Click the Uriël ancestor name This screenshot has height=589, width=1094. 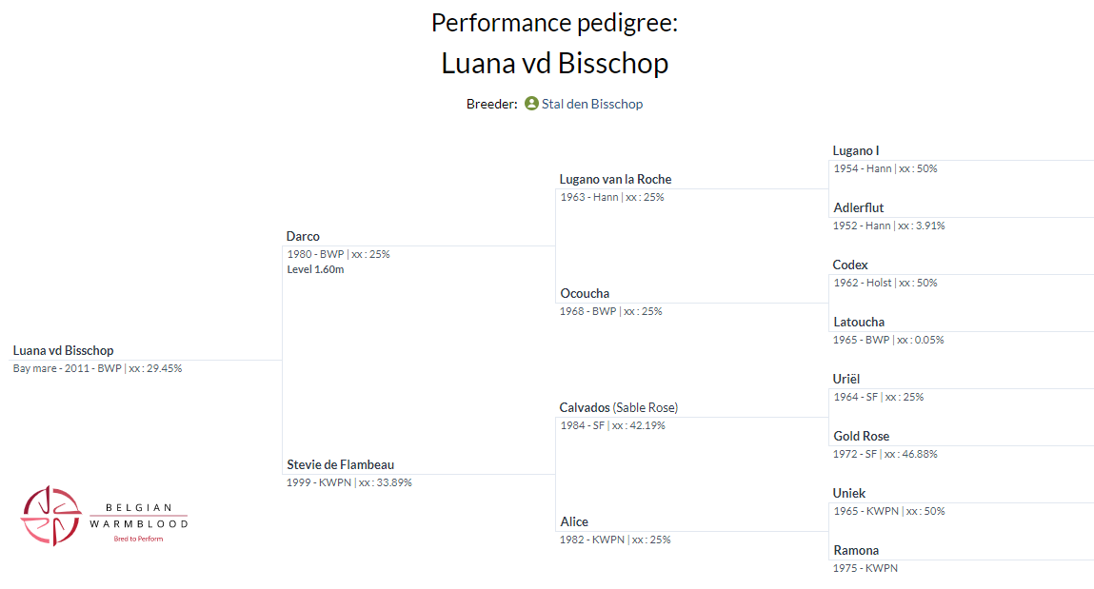[846, 379]
